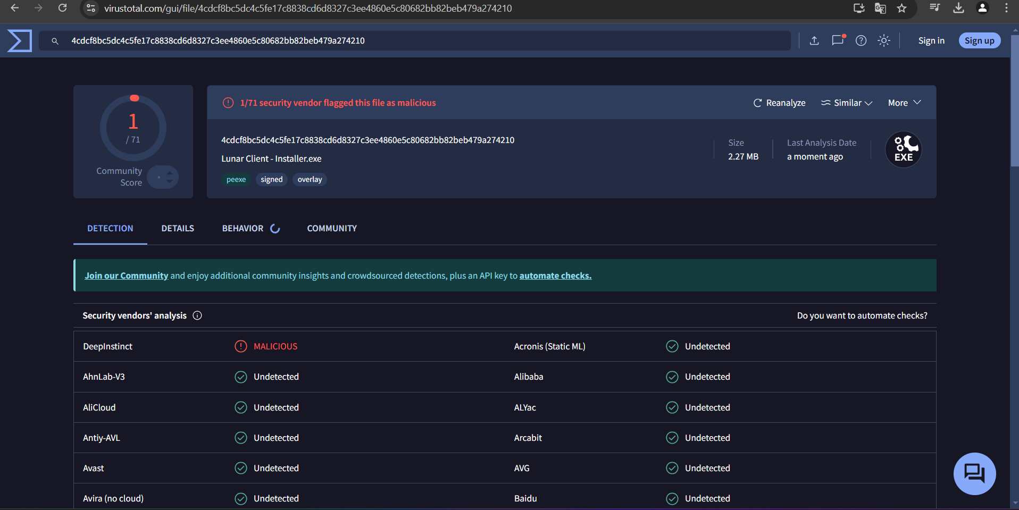Screen dimensions: 1019x510
Task: Click the Arcabit vendor name
Action: tap(528, 438)
